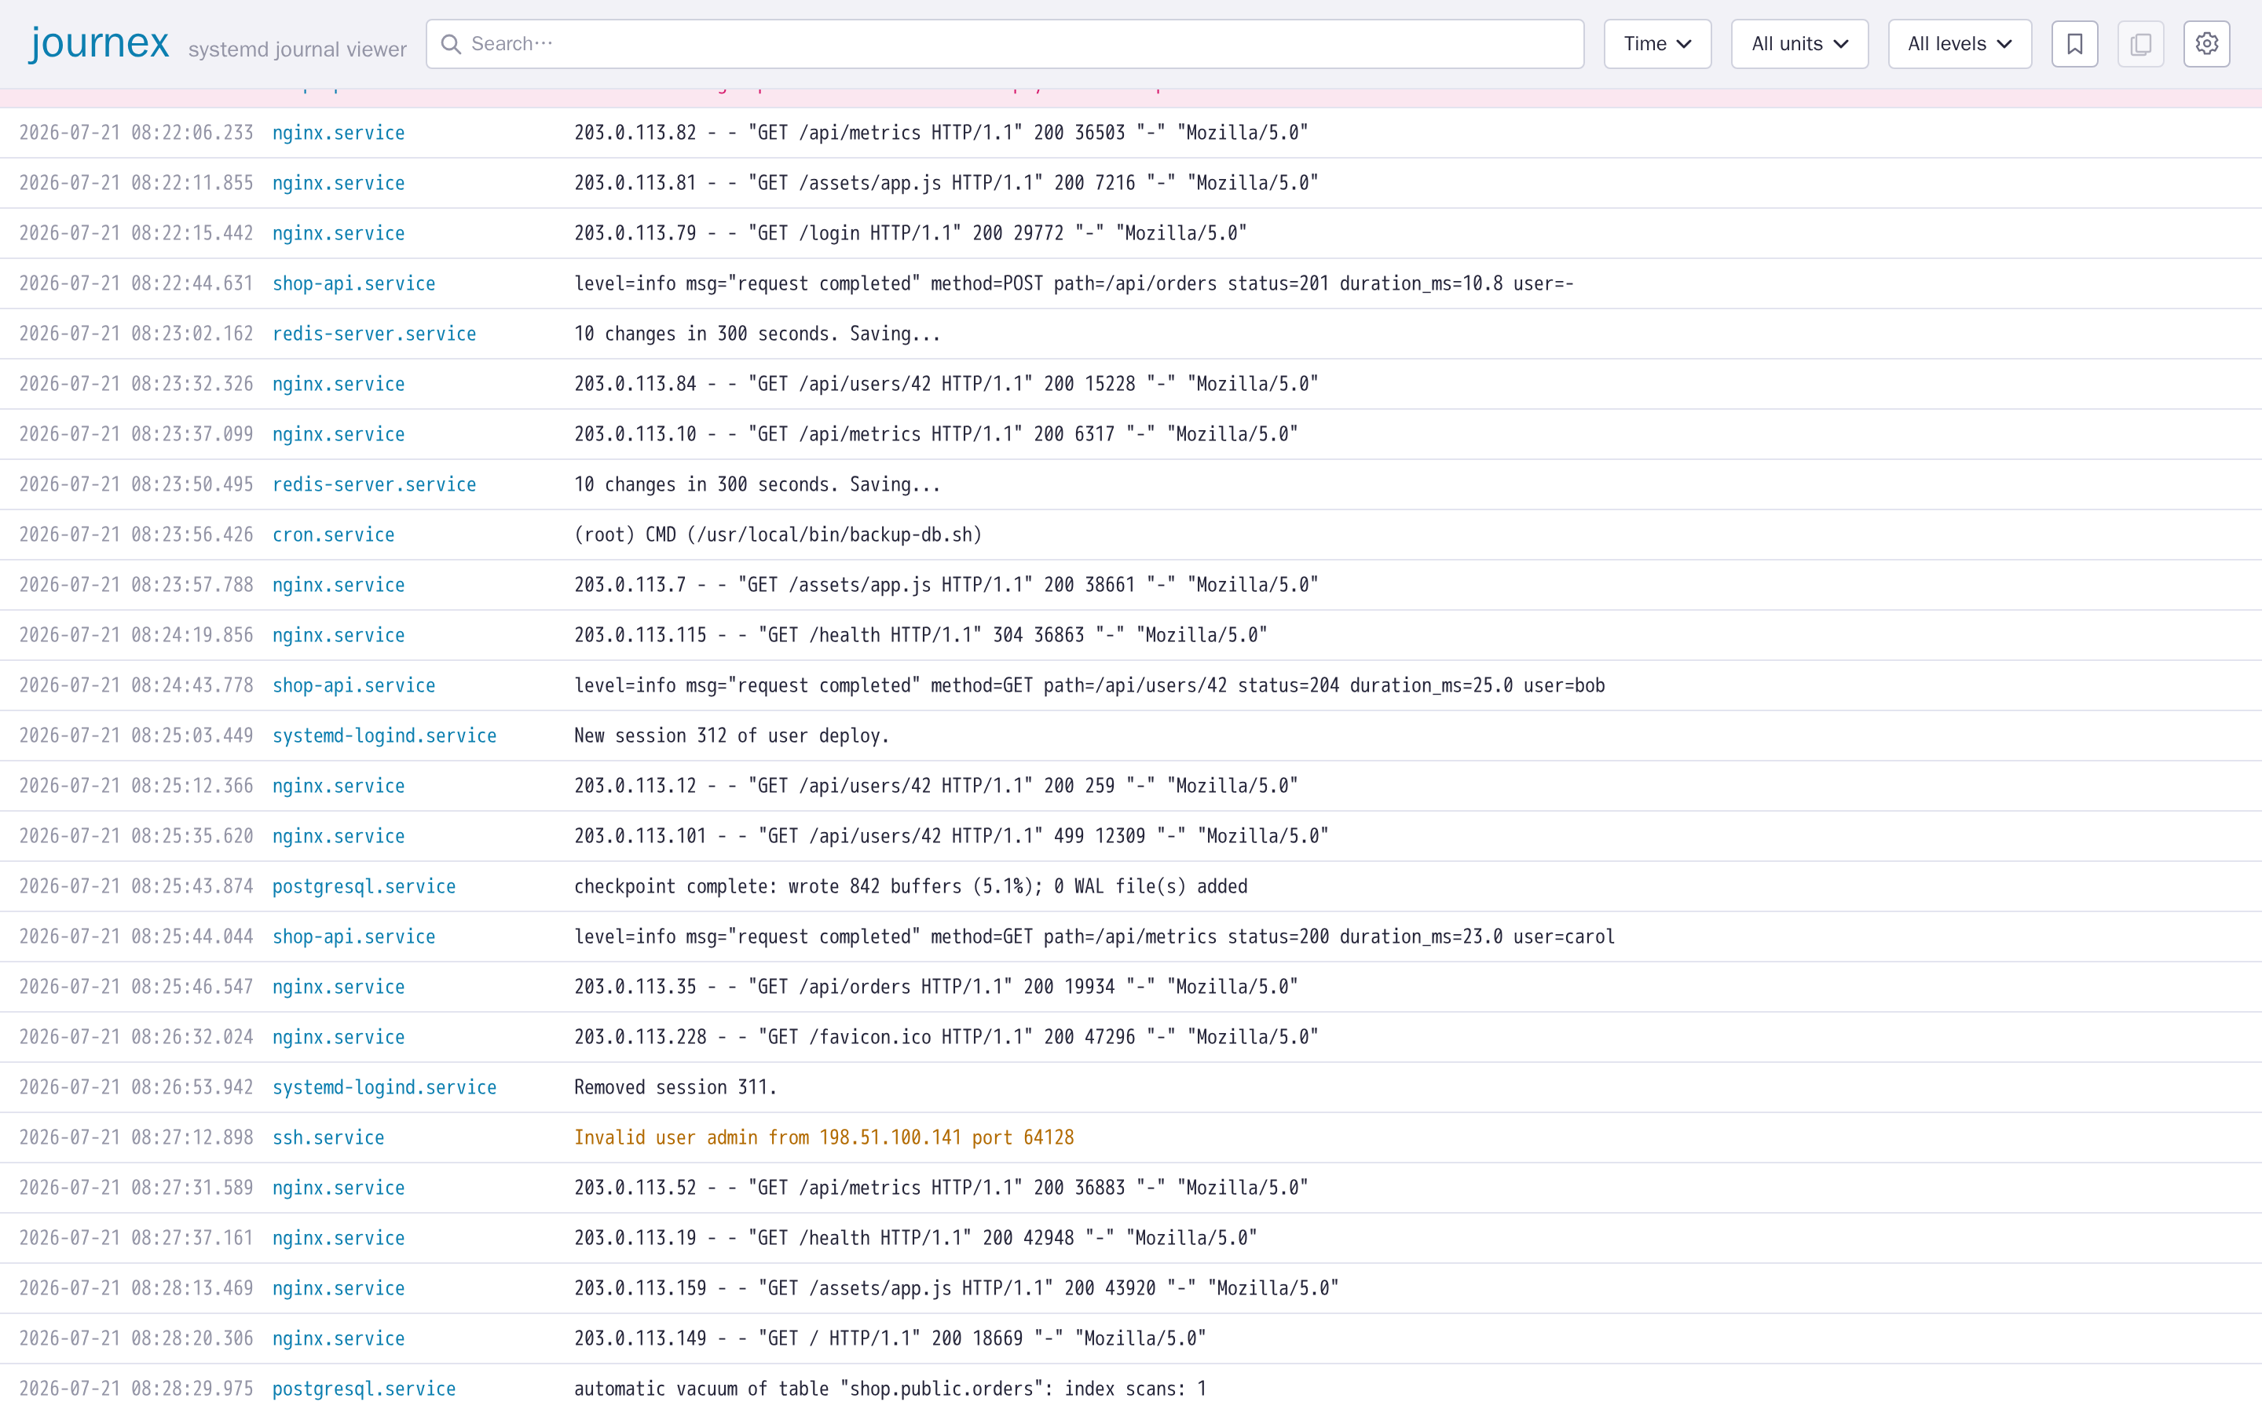Click timestamp 2026-07-21 08:23:32.326
The image size is (2262, 1413).
pos(137,384)
